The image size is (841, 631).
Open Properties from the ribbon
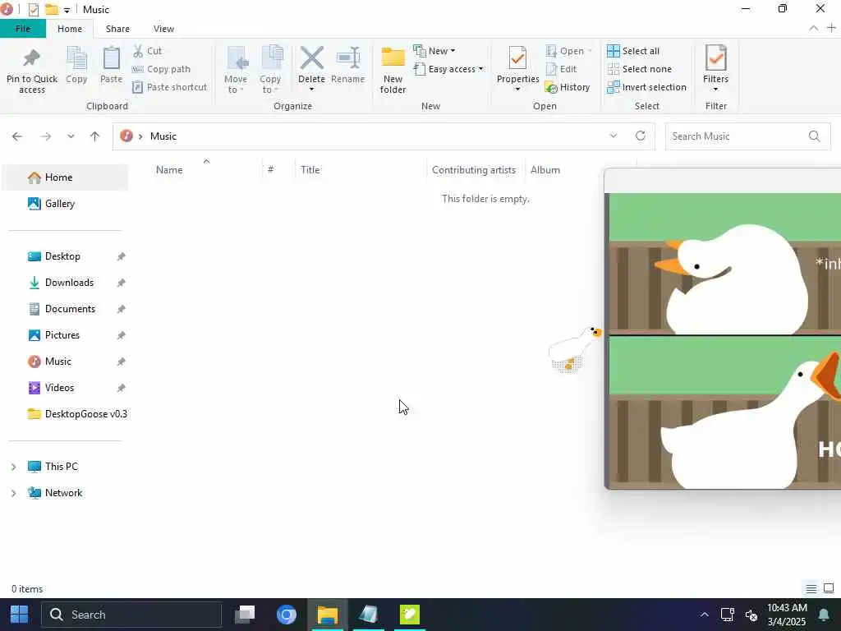[x=517, y=68]
